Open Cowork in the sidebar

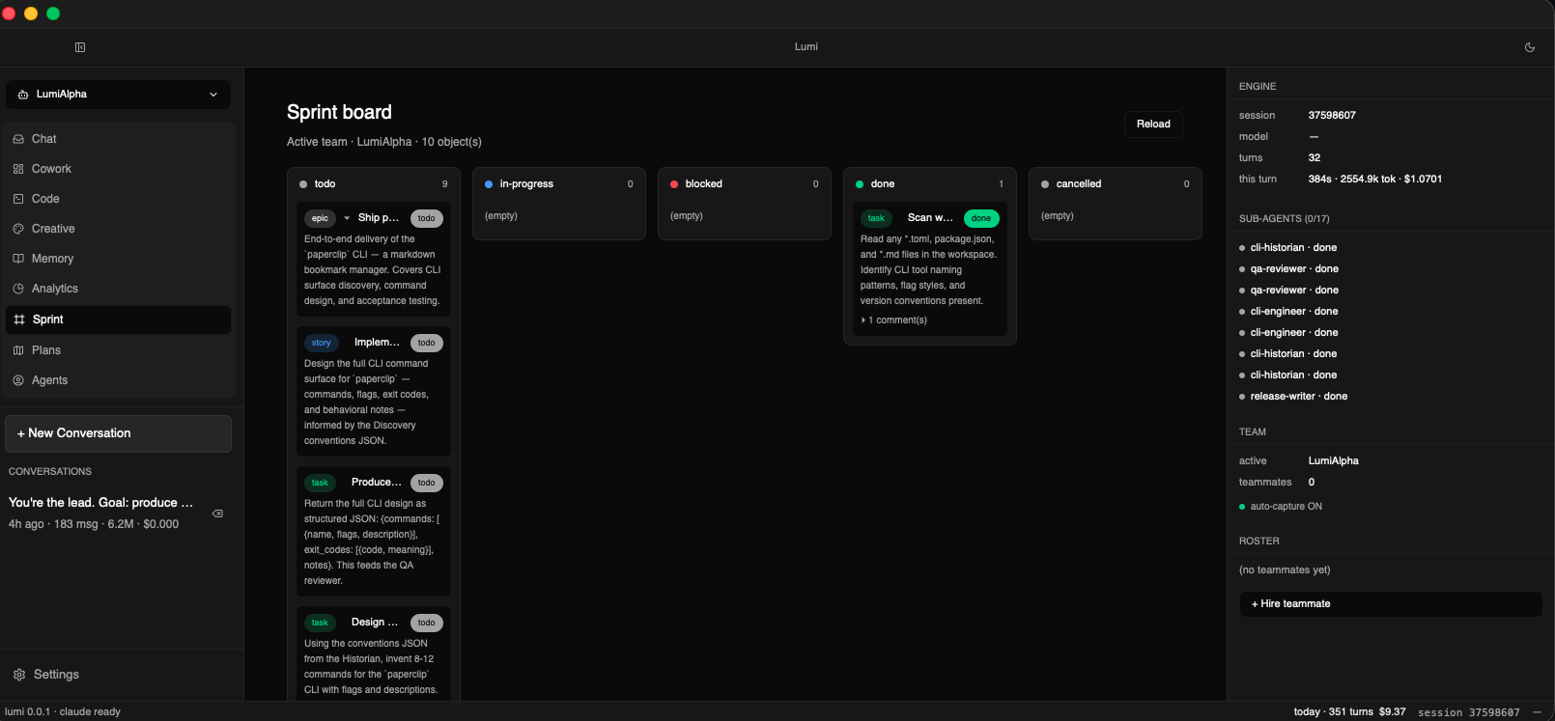pos(118,169)
